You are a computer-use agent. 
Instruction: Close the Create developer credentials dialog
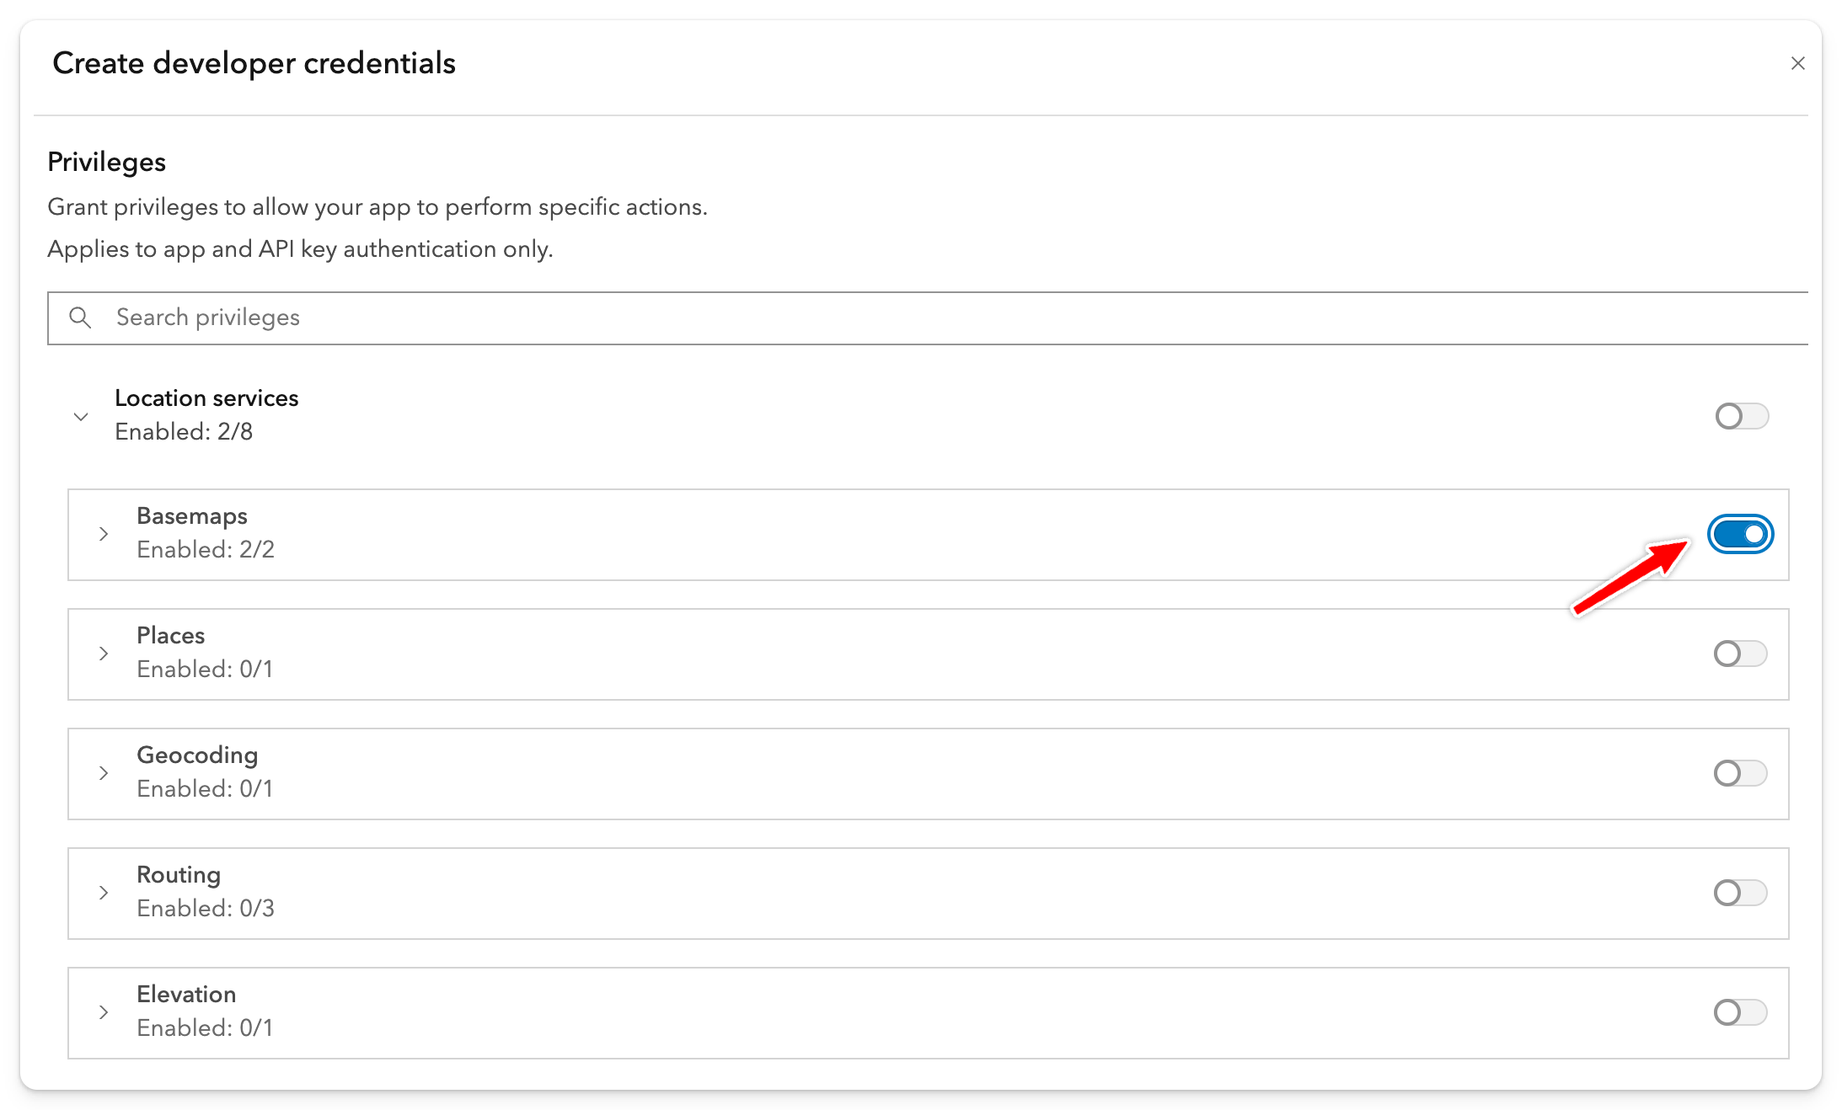[1797, 63]
